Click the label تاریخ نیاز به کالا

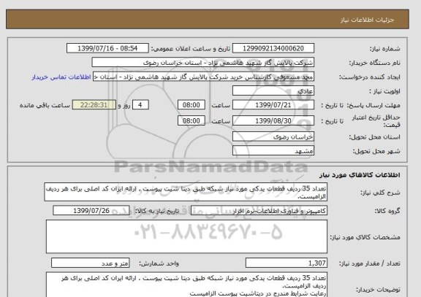156,211
